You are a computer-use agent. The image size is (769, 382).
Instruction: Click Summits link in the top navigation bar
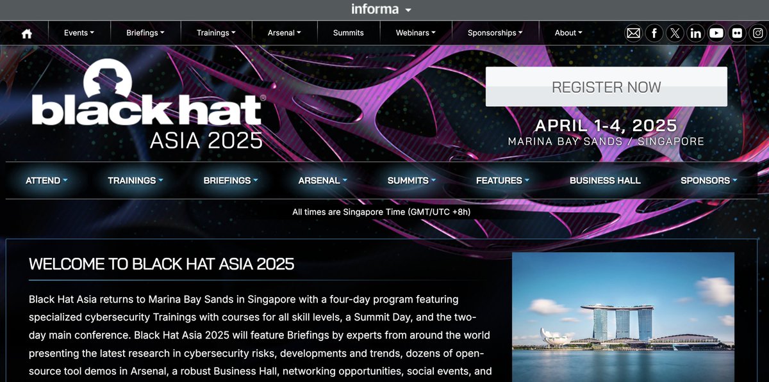click(349, 33)
